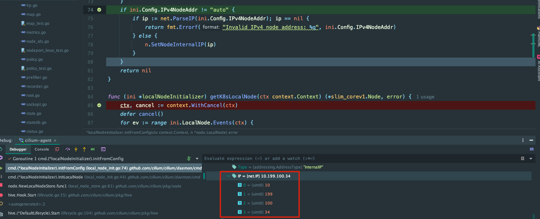Click the View Breakpoints red circle icon
The image size is (540, 219).
click(x=1, y=195)
